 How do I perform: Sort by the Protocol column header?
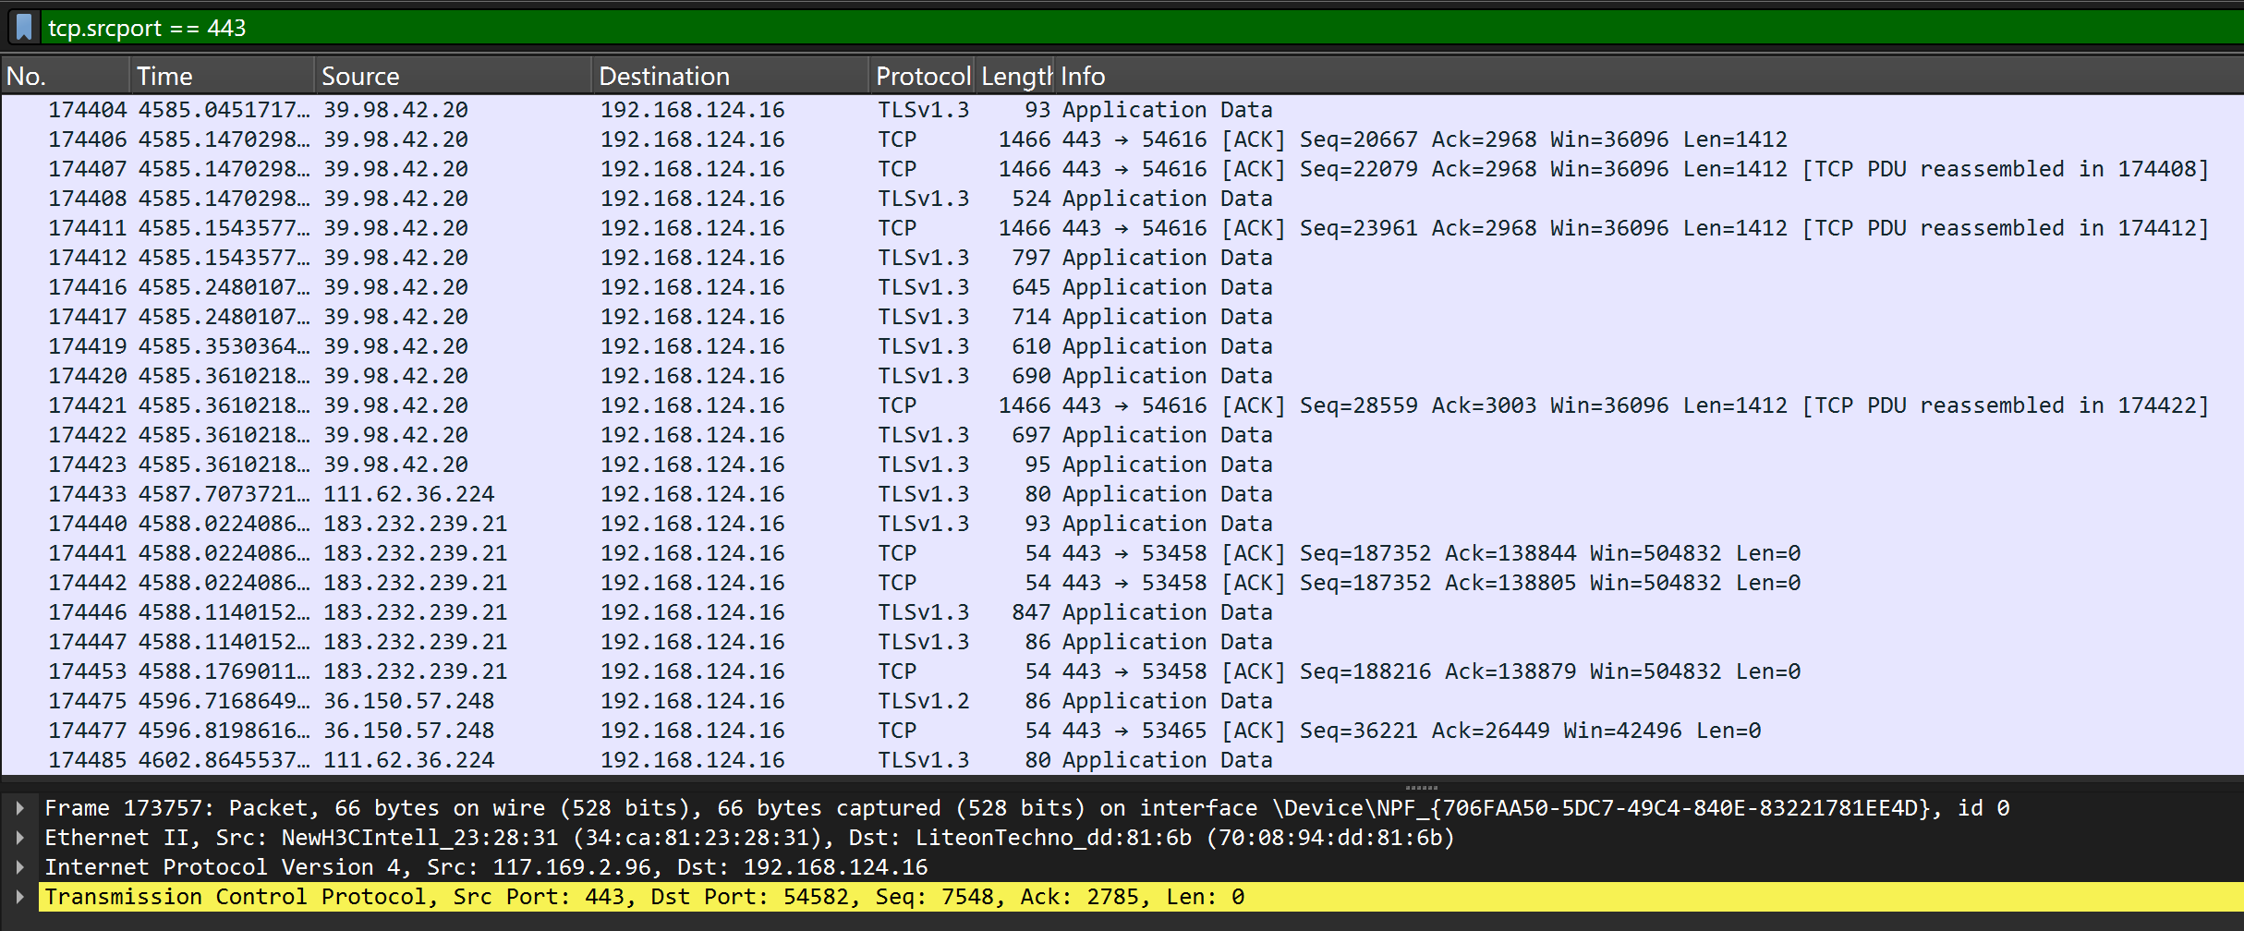coord(922,76)
